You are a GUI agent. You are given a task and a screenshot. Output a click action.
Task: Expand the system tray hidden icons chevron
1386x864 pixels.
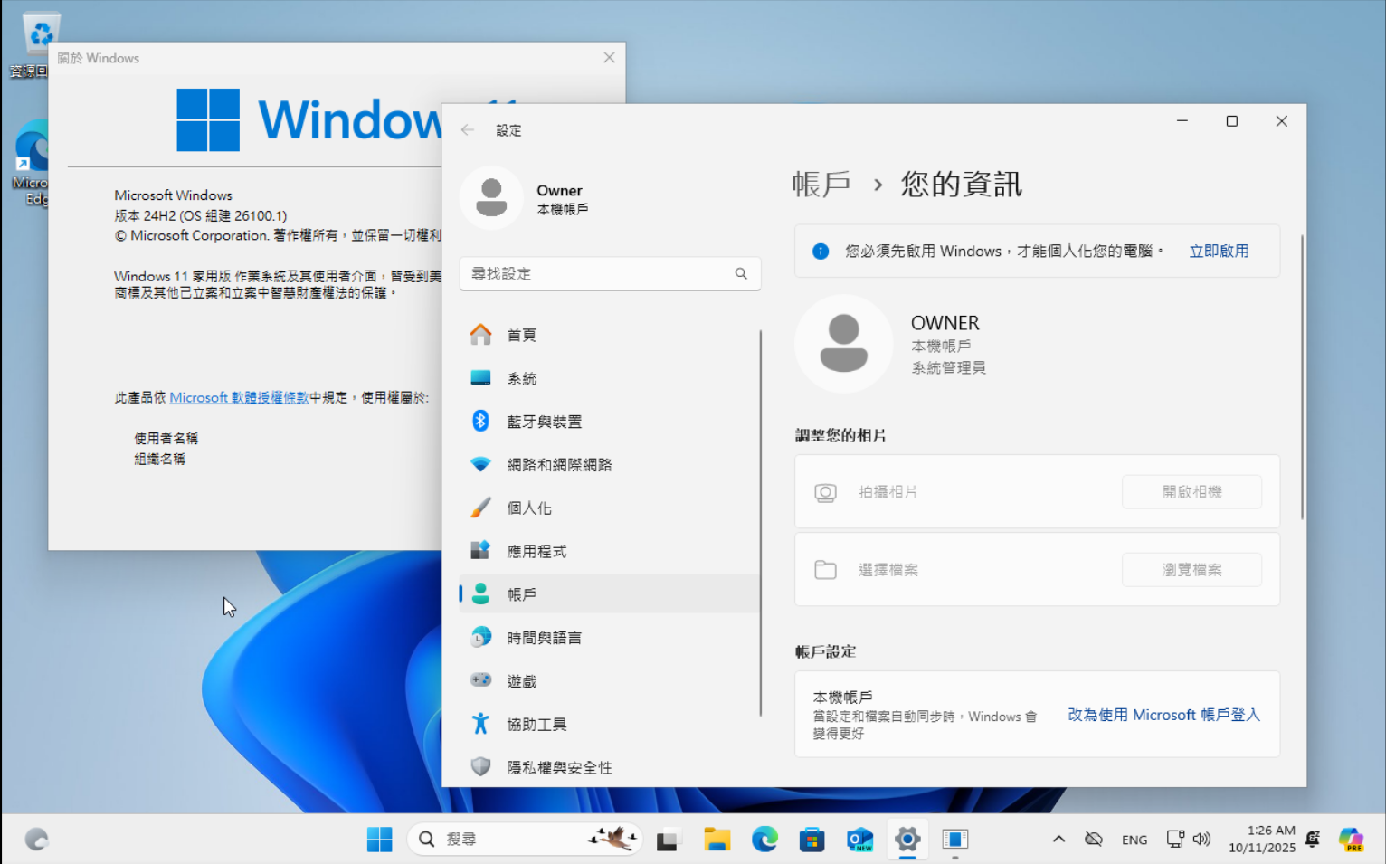[1058, 840]
